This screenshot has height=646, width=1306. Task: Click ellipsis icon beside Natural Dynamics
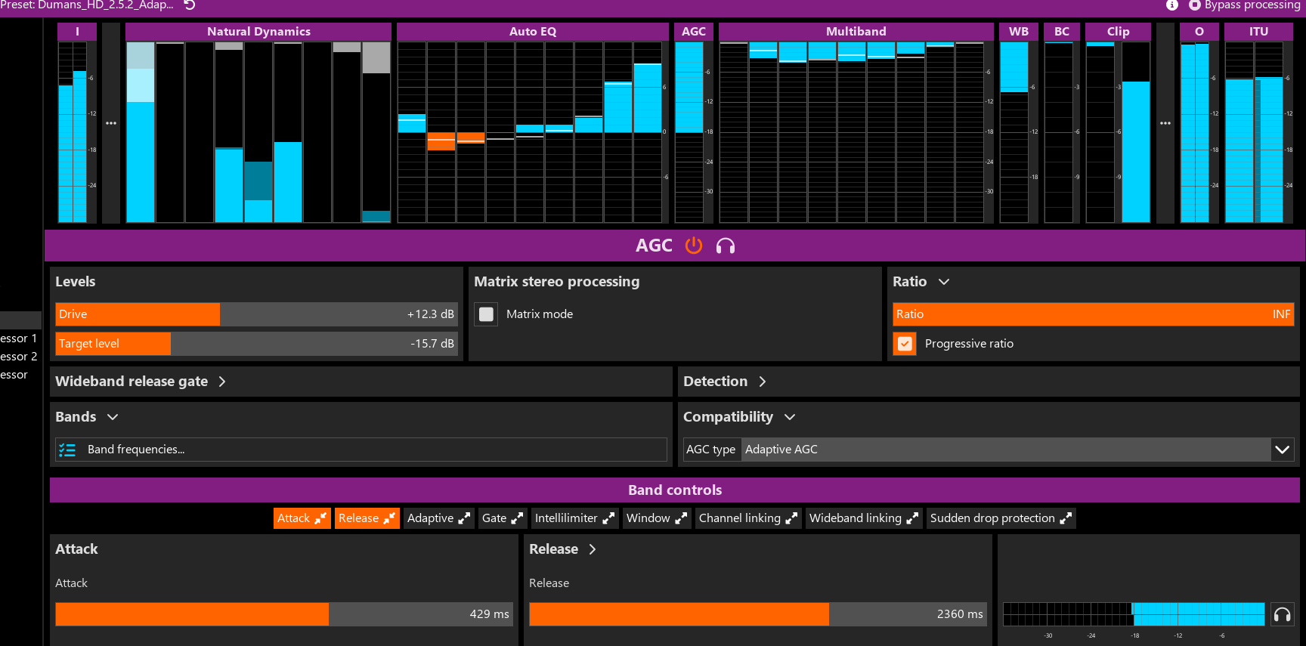coord(111,123)
